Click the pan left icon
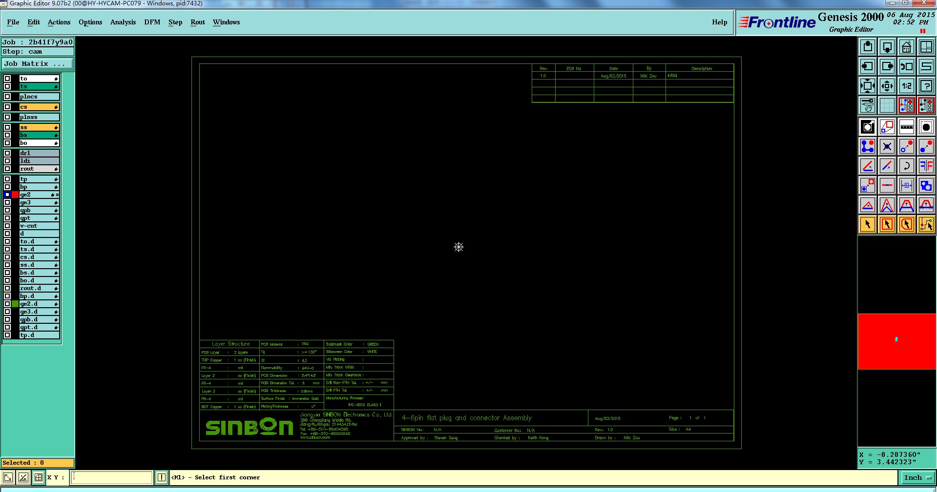 click(x=868, y=66)
